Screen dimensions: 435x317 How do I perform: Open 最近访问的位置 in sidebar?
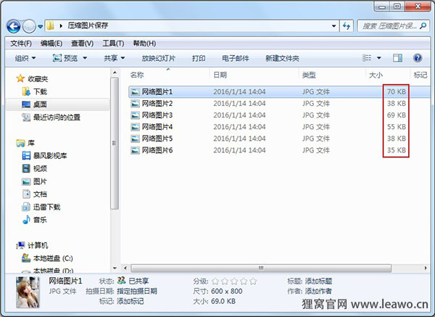click(x=56, y=118)
